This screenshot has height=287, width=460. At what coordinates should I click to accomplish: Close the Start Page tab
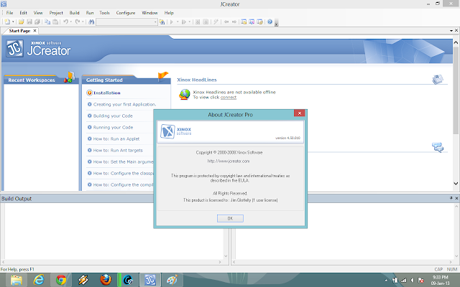(35, 30)
